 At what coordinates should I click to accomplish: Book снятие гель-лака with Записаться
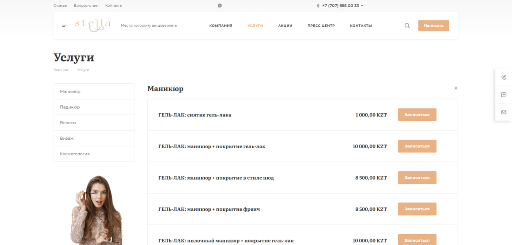(x=417, y=115)
